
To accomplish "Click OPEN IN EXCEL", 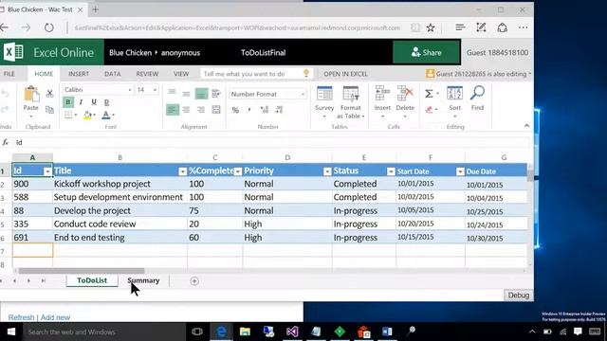I will pyautogui.click(x=345, y=74).
